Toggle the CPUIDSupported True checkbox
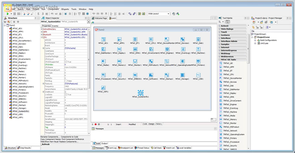This screenshot has height=153, width=295. 66,62
